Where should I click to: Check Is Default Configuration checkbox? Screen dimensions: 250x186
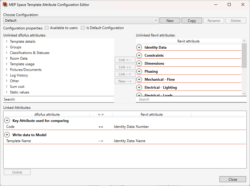pyautogui.click(x=83, y=28)
